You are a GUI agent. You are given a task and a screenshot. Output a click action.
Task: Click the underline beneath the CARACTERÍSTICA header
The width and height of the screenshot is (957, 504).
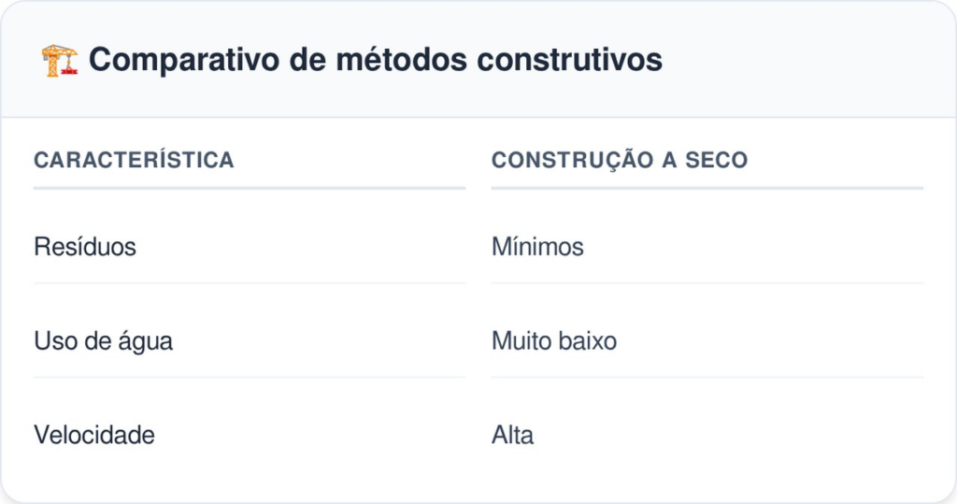coord(249,188)
